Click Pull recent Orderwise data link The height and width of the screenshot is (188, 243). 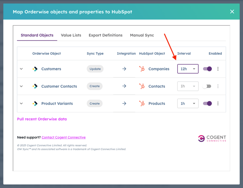(x=42, y=119)
